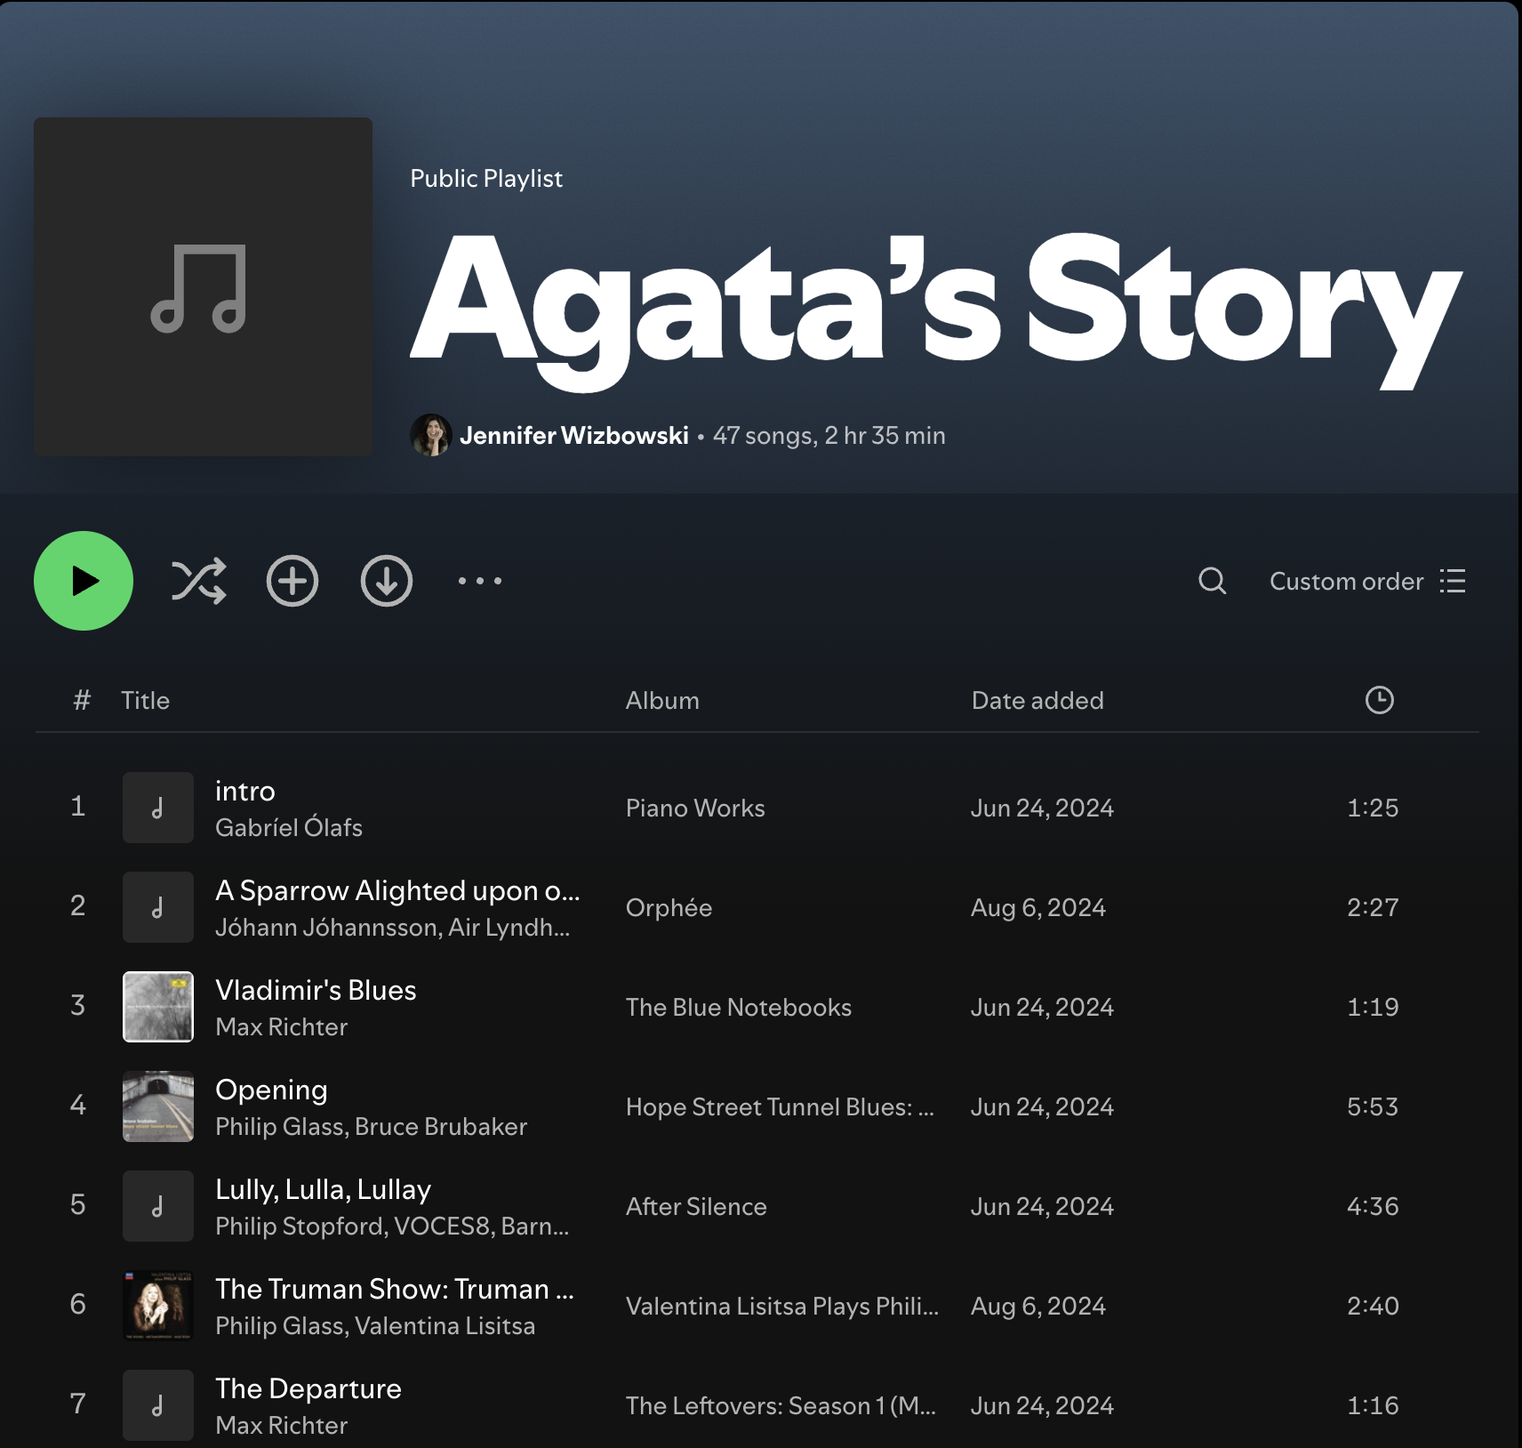Add playlist to Your Library
1522x1448 pixels.
[292, 581]
